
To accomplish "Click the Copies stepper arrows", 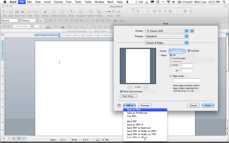I will pos(185,51).
